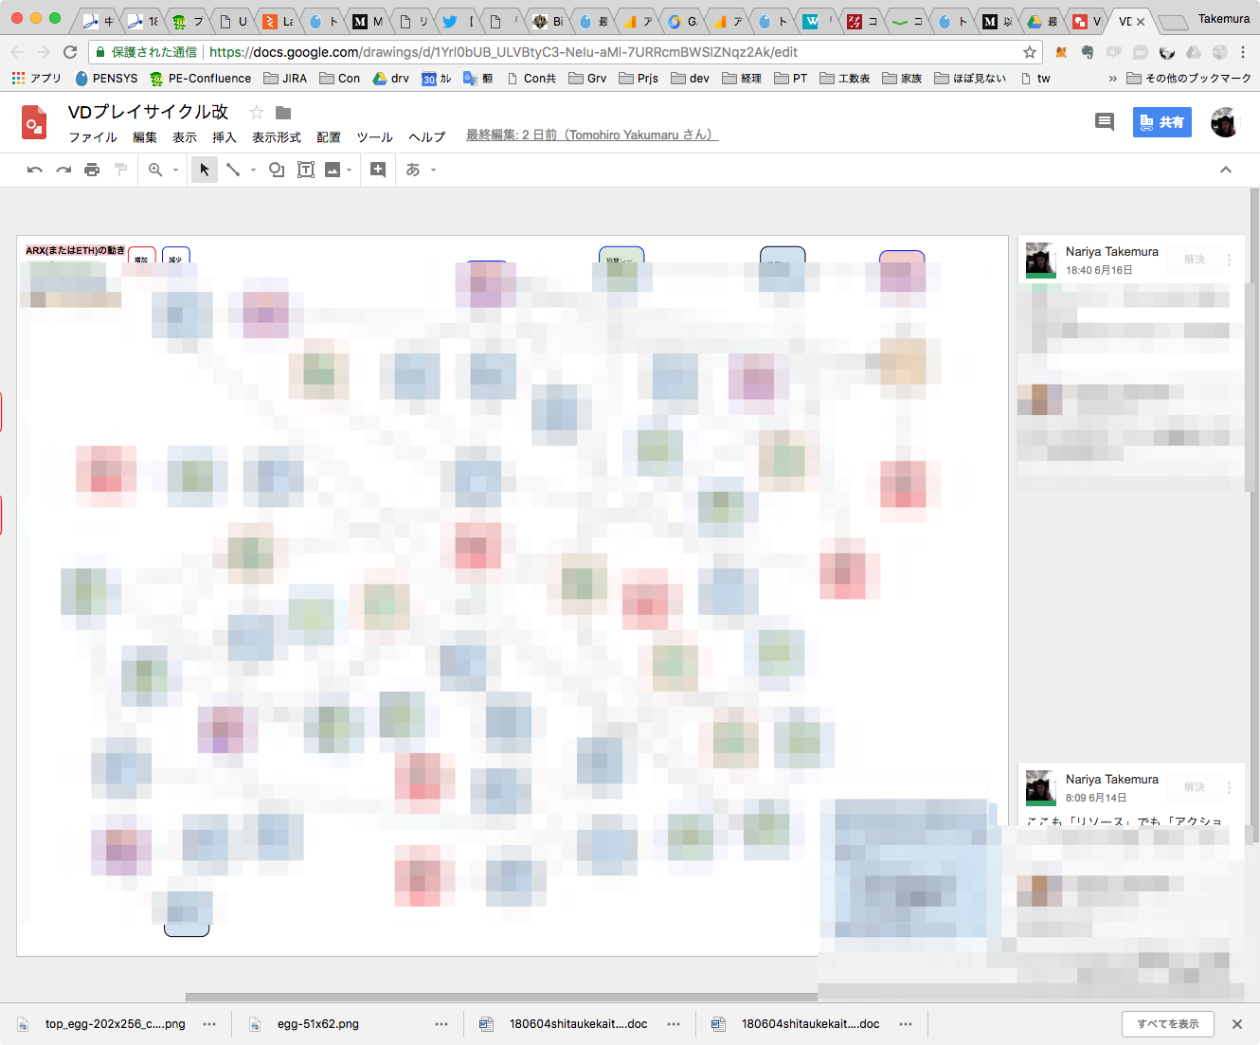The height and width of the screenshot is (1045, 1260).
Task: Open the ツール menu
Action: (374, 137)
